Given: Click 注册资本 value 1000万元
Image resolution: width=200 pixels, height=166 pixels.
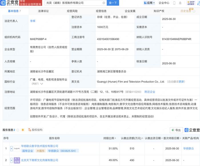Looking at the screenshot, I should coord(103,27).
